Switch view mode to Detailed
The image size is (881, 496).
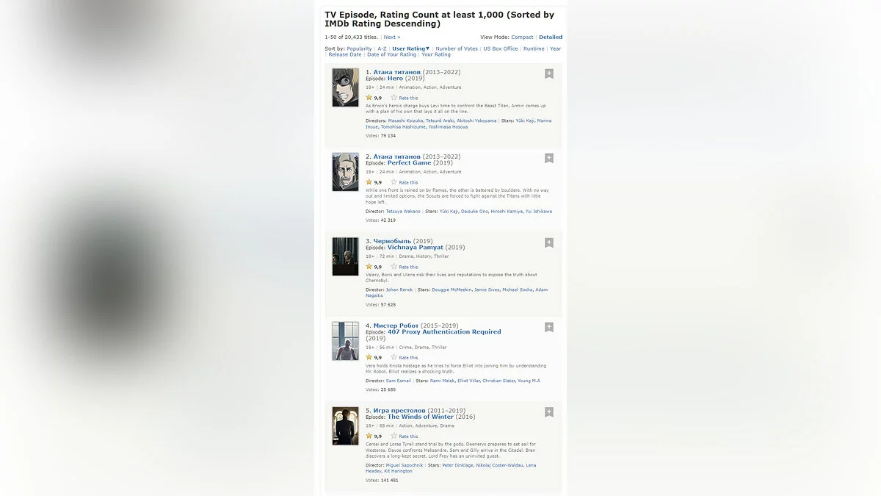tap(551, 37)
